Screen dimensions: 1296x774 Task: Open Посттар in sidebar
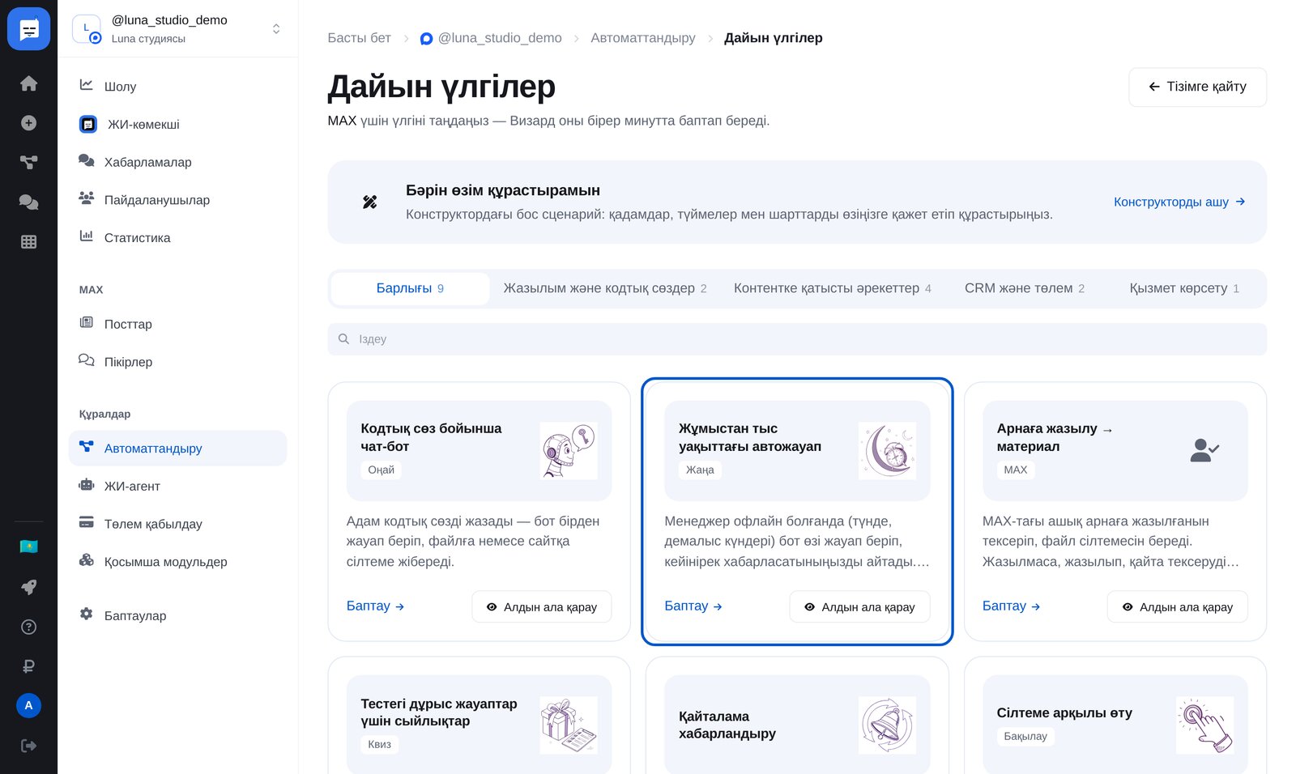tap(177, 324)
